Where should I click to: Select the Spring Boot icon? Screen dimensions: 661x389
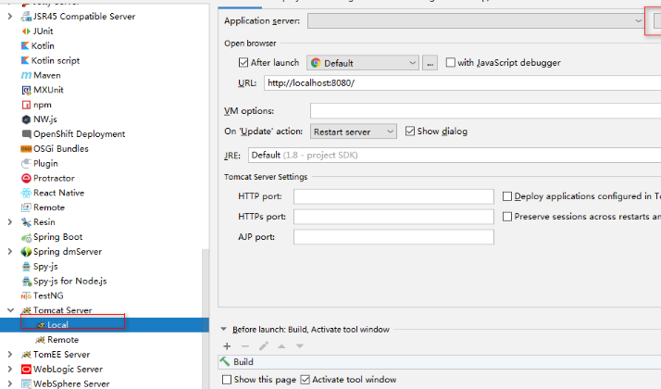(26, 237)
